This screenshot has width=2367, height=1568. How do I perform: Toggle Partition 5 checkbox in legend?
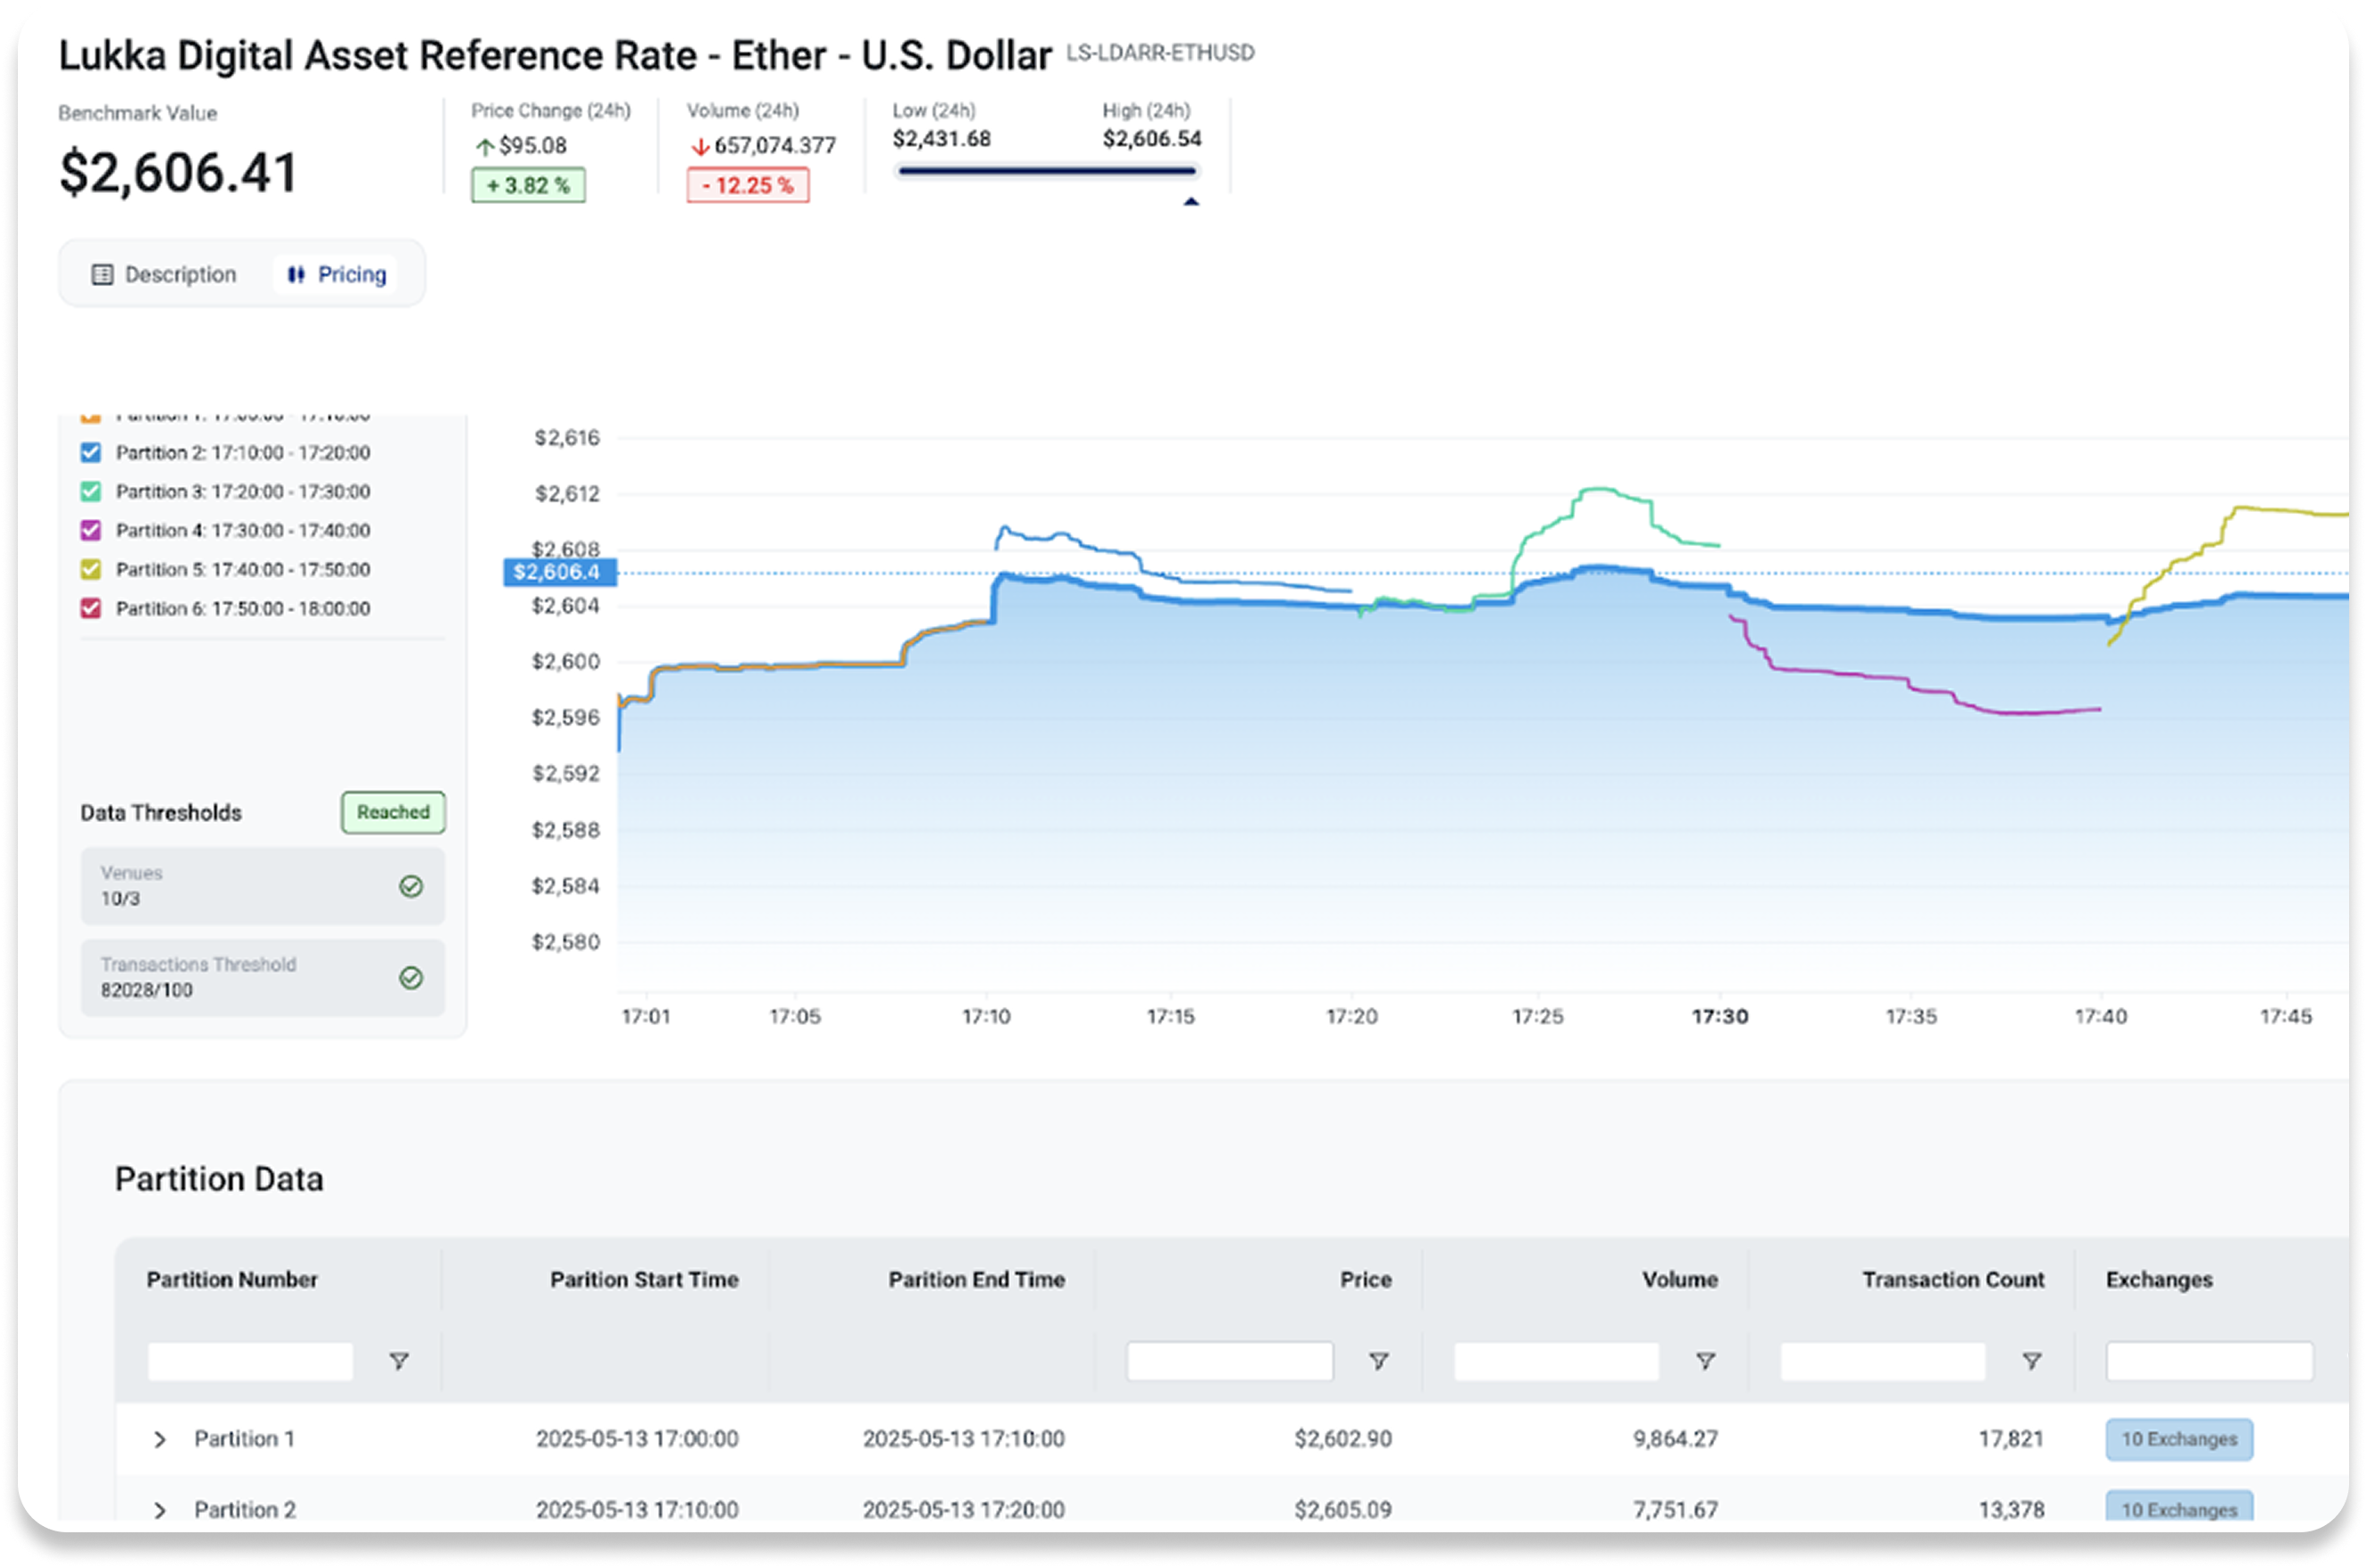[91, 569]
